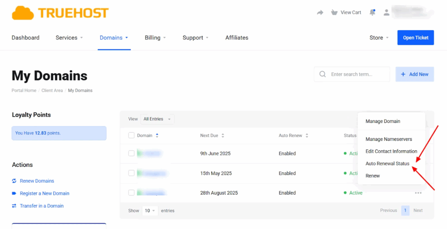This screenshot has height=229, width=447.
Task: Check the box for the 15th May 2025 domain
Action: click(x=131, y=173)
